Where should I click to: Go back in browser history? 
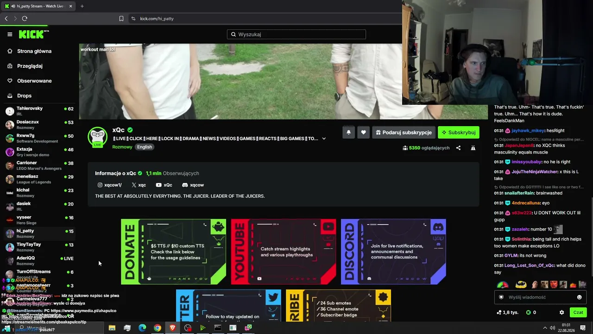(x=6, y=19)
